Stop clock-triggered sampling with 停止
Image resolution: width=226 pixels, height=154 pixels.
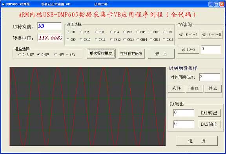point(213,88)
